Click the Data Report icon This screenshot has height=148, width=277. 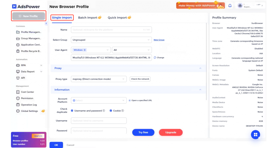coord(18,72)
